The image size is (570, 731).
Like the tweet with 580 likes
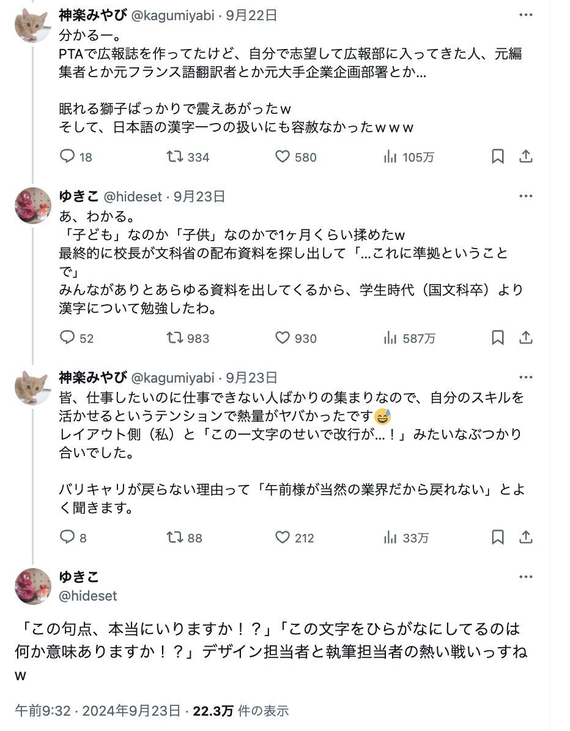296,157
